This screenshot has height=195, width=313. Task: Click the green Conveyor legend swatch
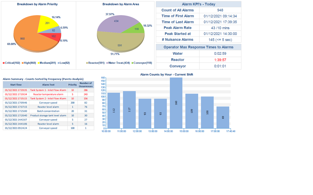(x=132, y=63)
